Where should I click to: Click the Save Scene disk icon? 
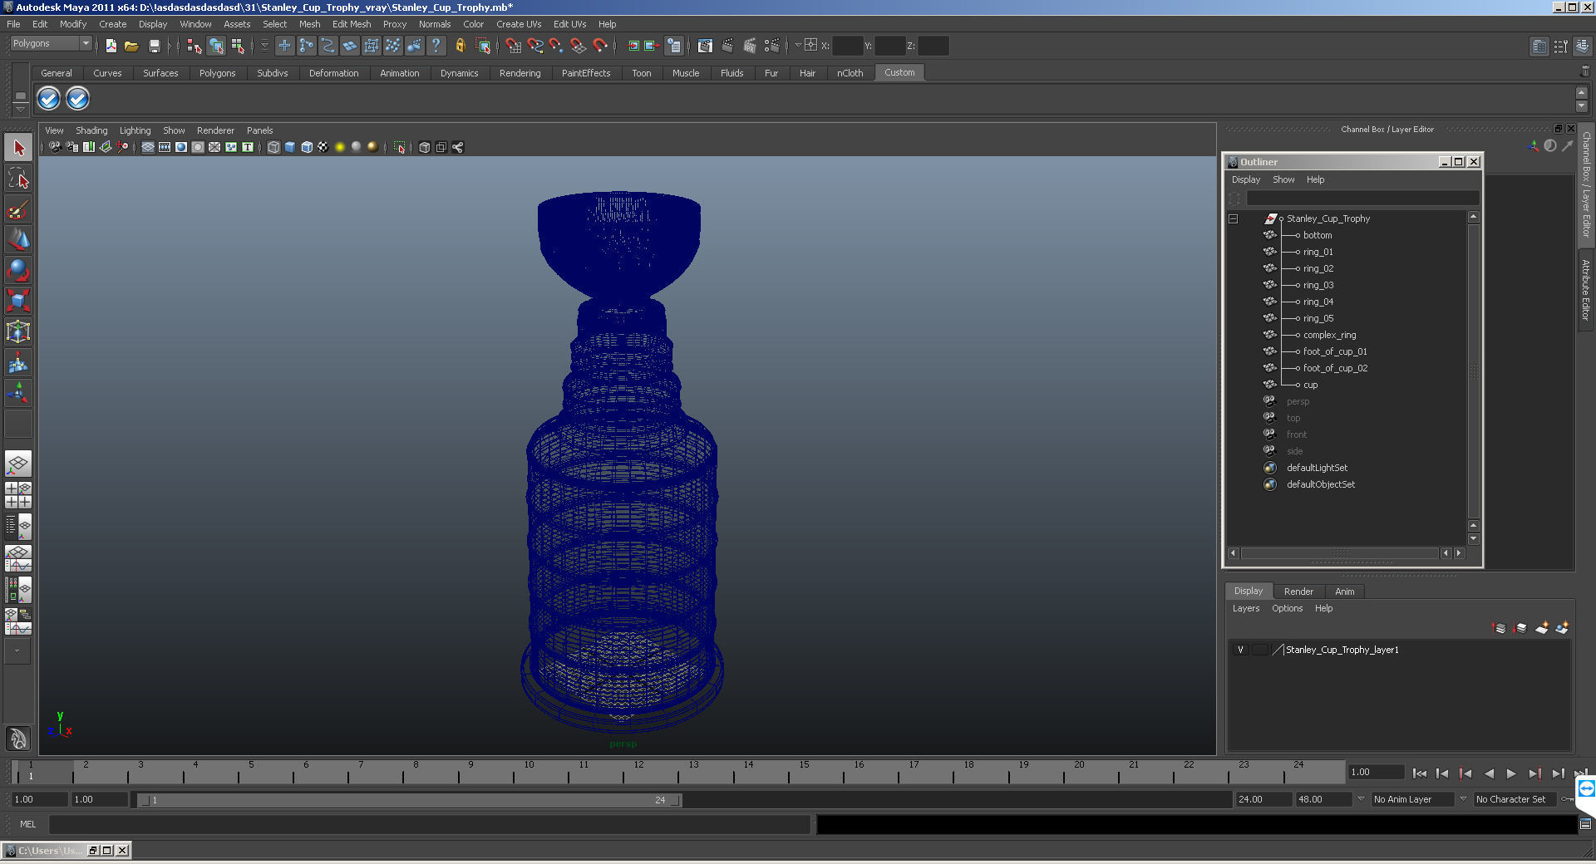tap(154, 46)
